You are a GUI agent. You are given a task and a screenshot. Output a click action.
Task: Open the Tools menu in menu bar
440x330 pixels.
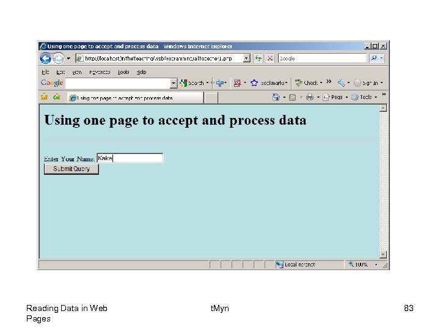coord(123,72)
